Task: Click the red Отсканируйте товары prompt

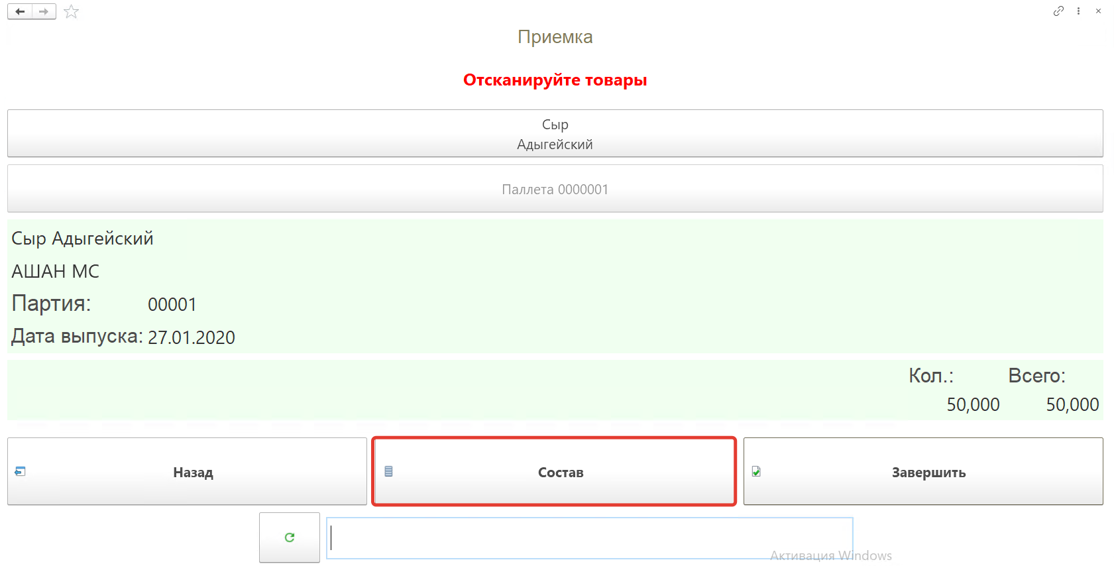Action: point(555,80)
